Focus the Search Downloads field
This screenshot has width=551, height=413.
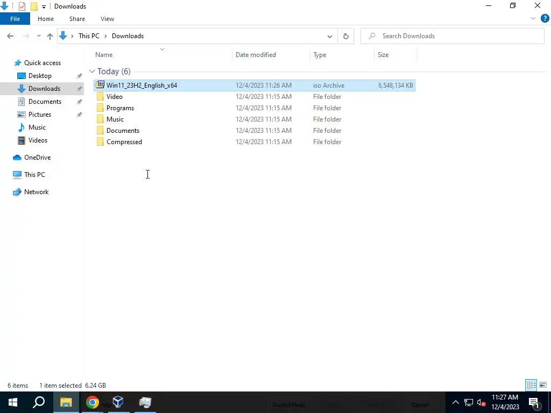pyautogui.click(x=452, y=36)
